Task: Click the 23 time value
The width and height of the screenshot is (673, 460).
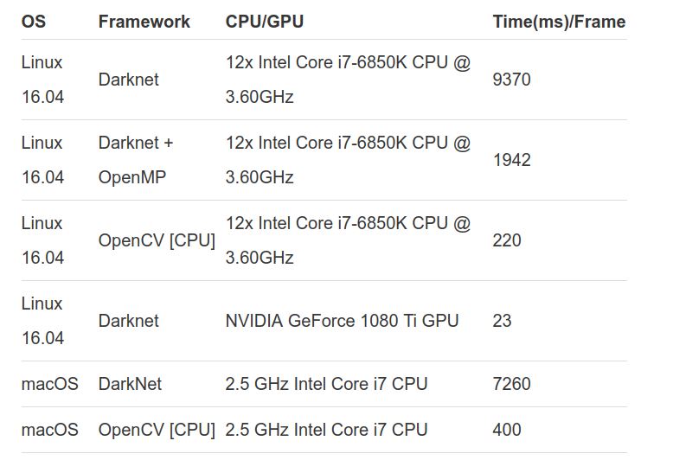Action: [x=502, y=321]
